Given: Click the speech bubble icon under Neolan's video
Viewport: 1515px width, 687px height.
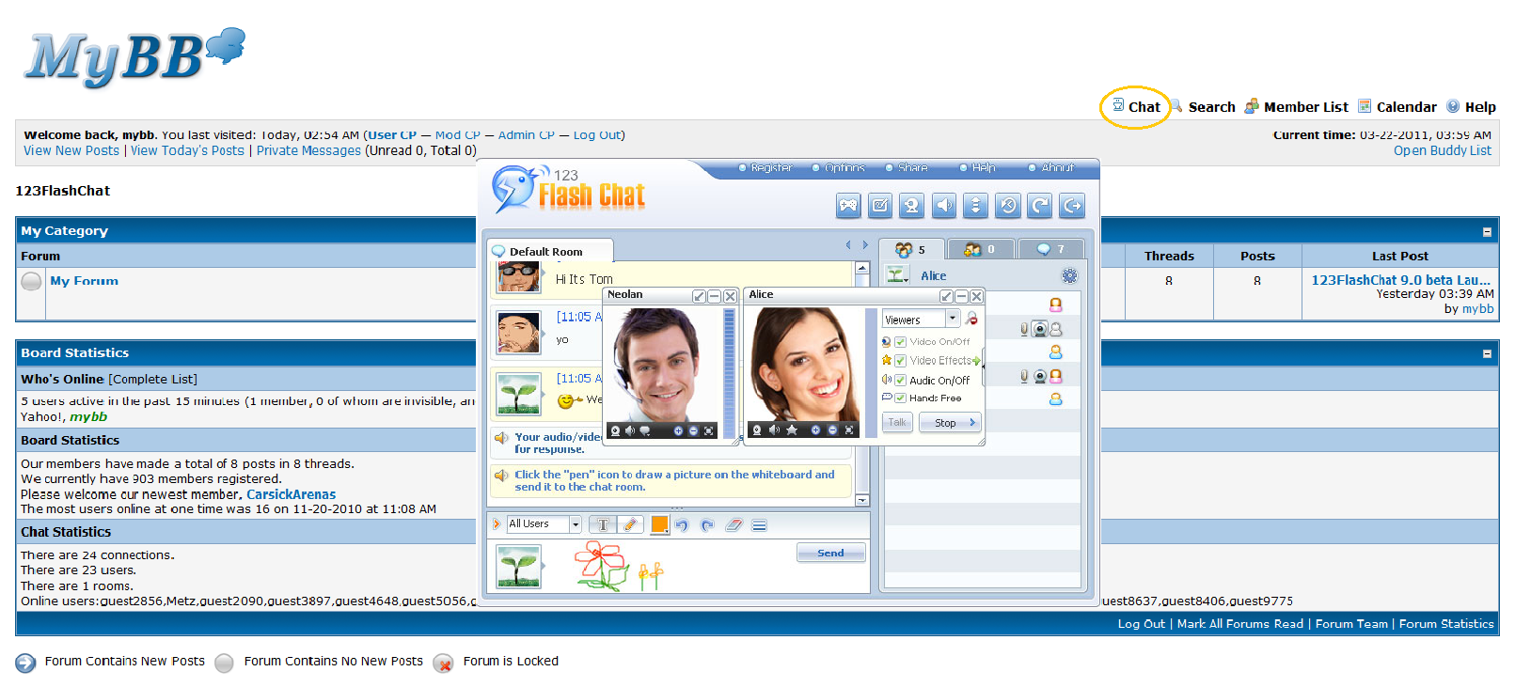Looking at the screenshot, I should coord(645,430).
